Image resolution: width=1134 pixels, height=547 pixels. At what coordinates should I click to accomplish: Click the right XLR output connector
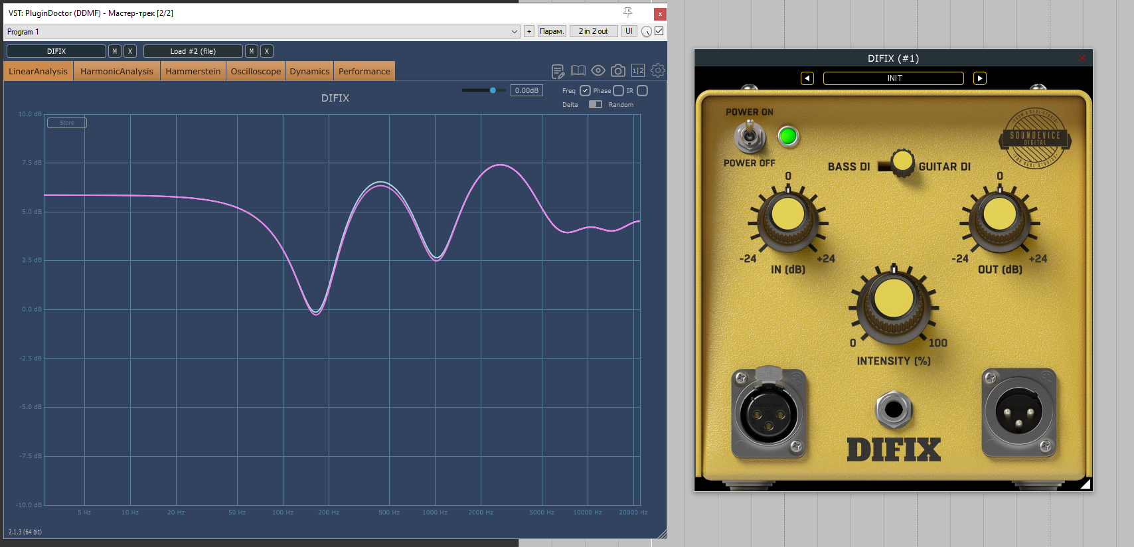(1019, 413)
